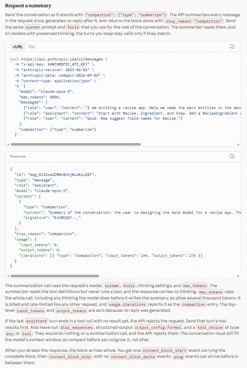This screenshot has height=368, width=247.
Task: Click output_config.format inline code
Action: [x=158, y=328]
